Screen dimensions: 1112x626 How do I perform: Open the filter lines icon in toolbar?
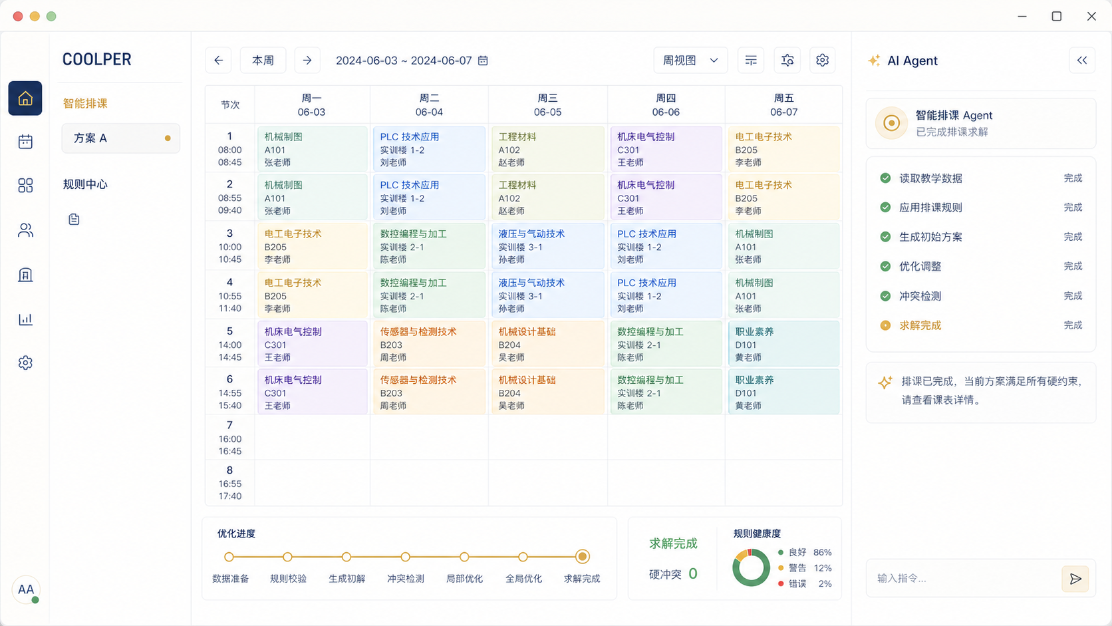tap(751, 61)
